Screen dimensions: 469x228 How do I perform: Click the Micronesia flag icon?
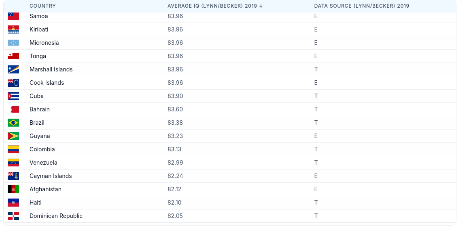(13, 43)
